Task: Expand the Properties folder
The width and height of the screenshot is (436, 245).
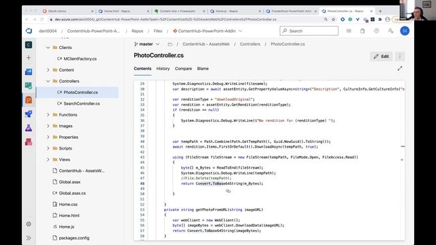Action: click(48, 137)
